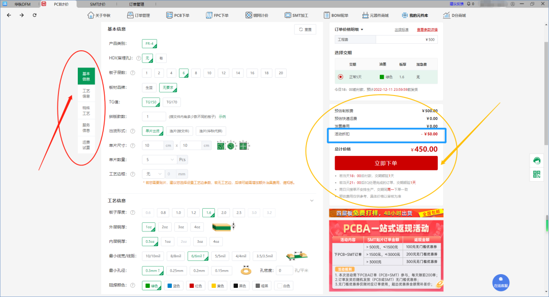Open BOM配单 in the top toolbar
Screen dimensions: 549x297
tap(336, 15)
